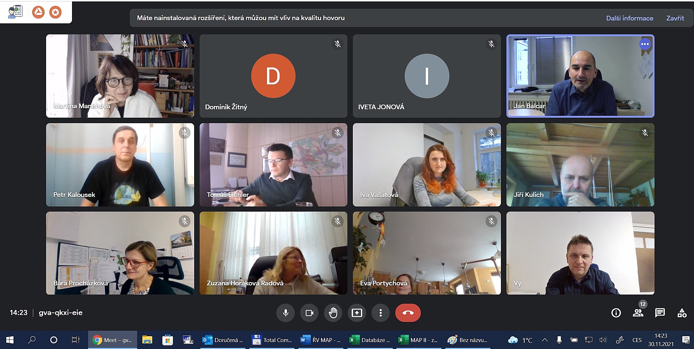
Task: Click the Další informace link
Action: pyautogui.click(x=629, y=18)
